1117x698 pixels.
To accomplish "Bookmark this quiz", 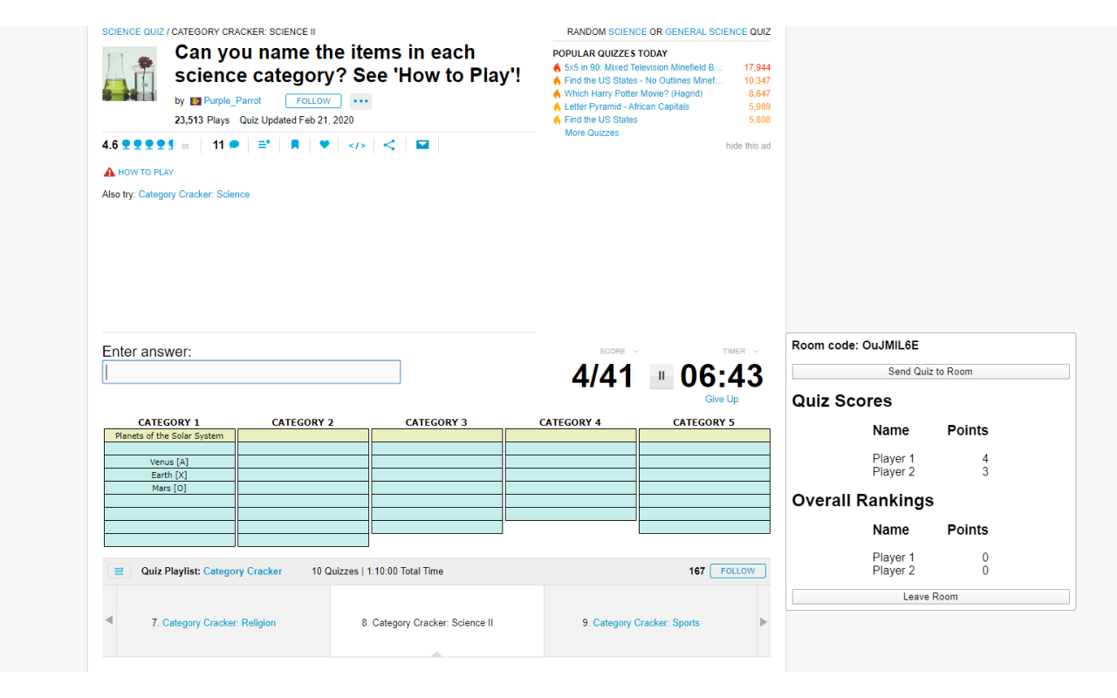I will point(295,145).
